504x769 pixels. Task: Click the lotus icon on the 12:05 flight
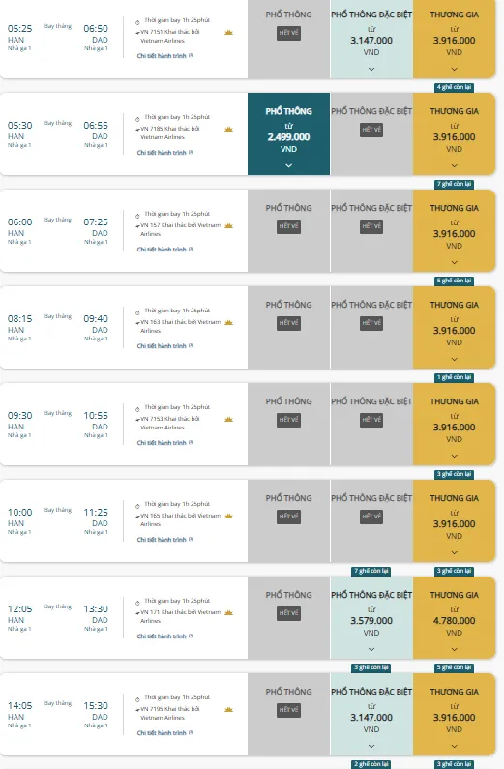[228, 612]
